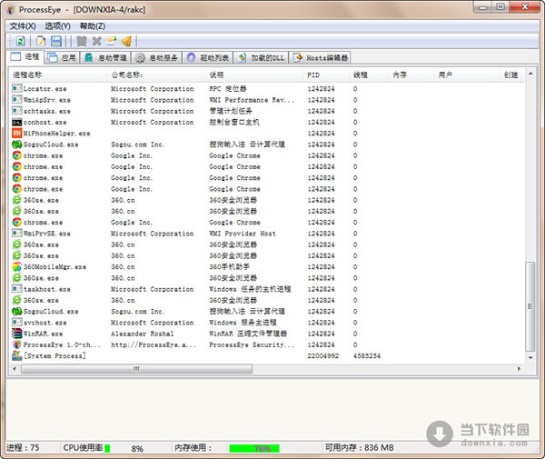Image resolution: width=545 pixels, height=459 pixels.
Task: Sort by the 线程 column header
Action: [x=369, y=75]
